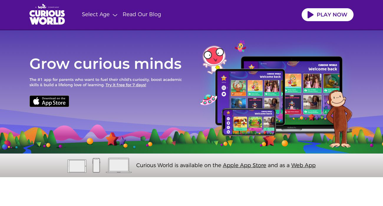Viewport: 383px width, 206px height.
Task: Click the Download on the App Store badge
Action: (49, 101)
